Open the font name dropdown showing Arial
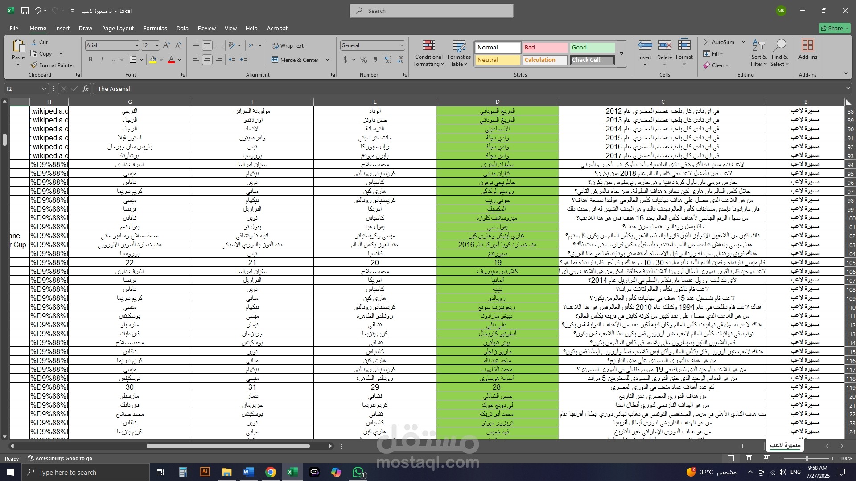 click(x=136, y=45)
